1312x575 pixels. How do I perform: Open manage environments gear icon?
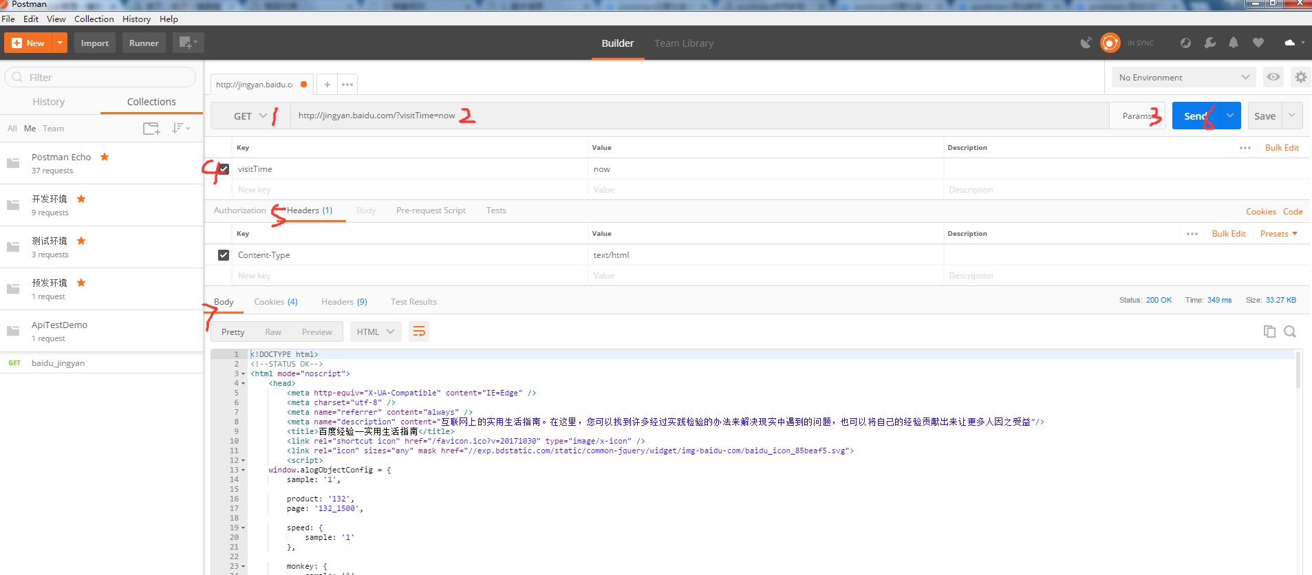1300,77
